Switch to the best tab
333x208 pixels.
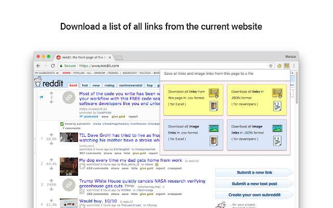pos(73,85)
